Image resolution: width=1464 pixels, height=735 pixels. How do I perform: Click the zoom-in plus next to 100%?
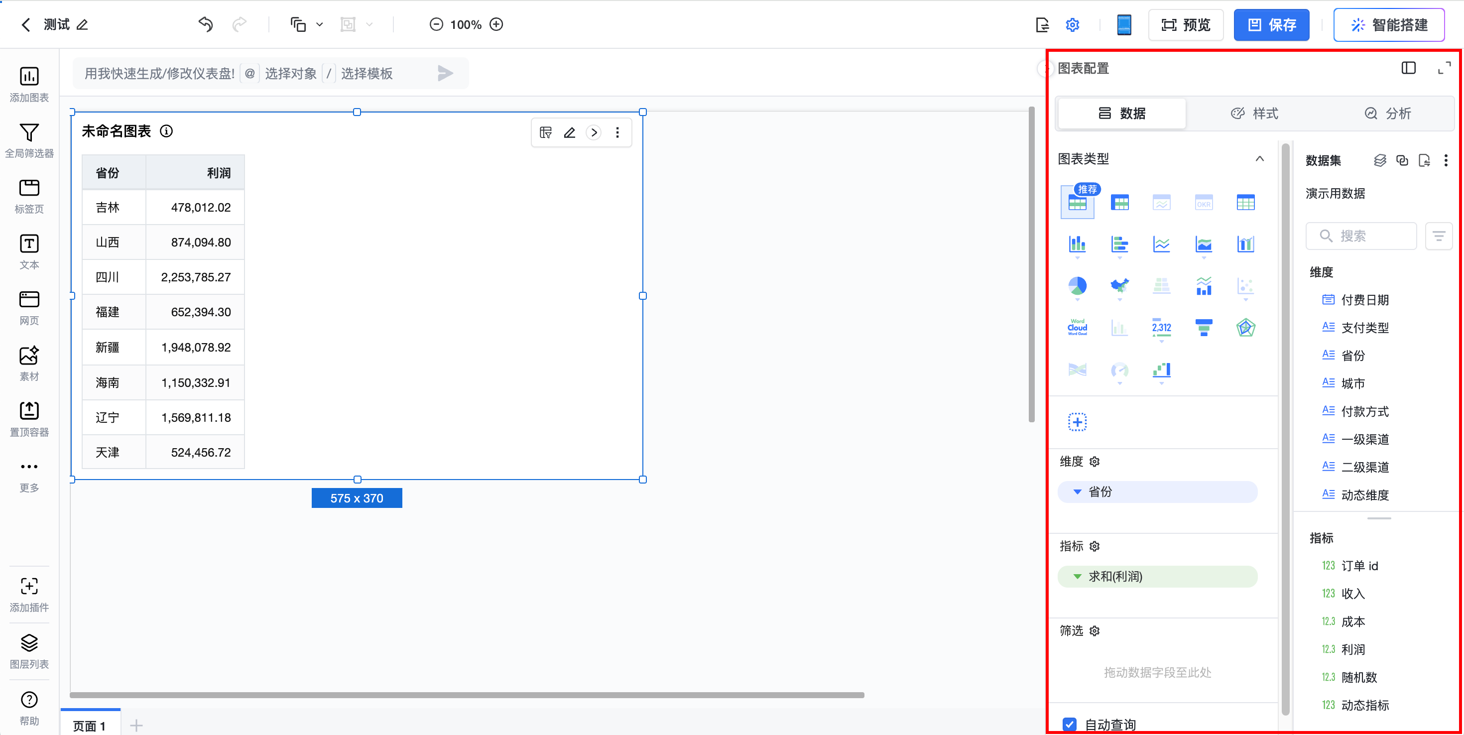[x=496, y=24]
